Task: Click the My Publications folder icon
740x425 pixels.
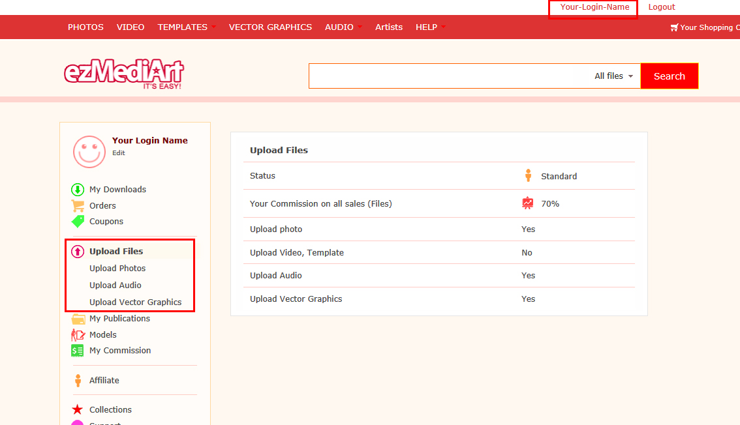Action: pyautogui.click(x=78, y=319)
